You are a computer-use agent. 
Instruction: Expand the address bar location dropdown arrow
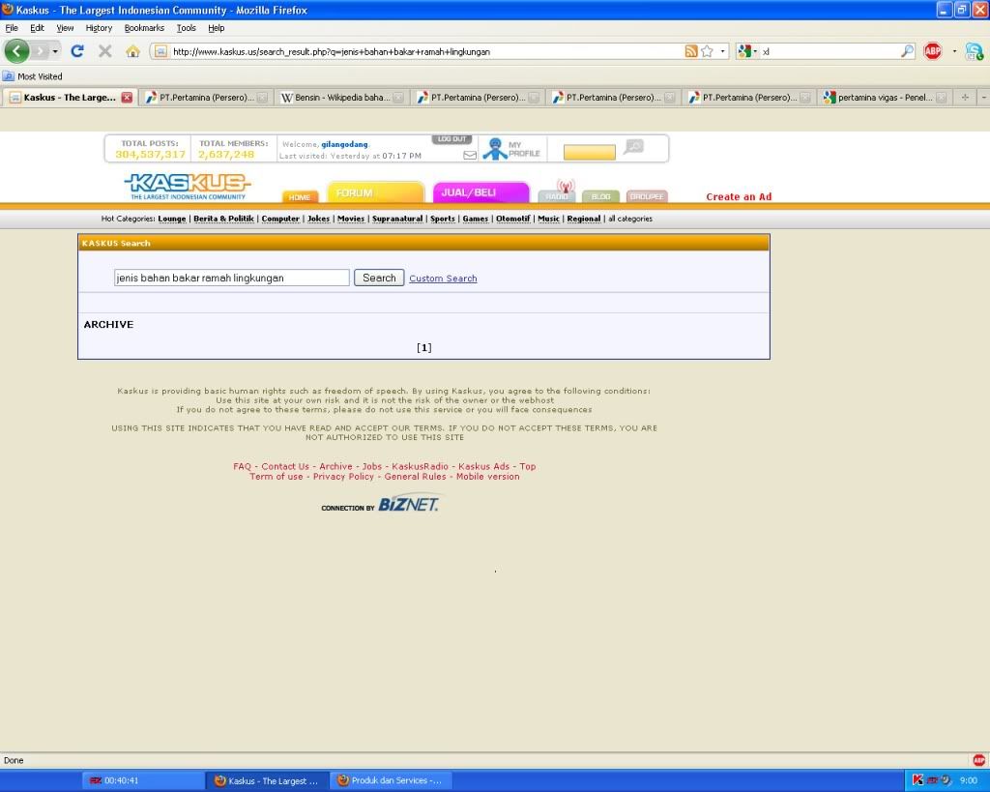click(723, 51)
